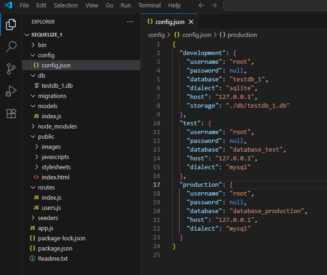Open Readme.txt from the Explorer
The width and height of the screenshot is (327, 275).
(x=82, y=258)
